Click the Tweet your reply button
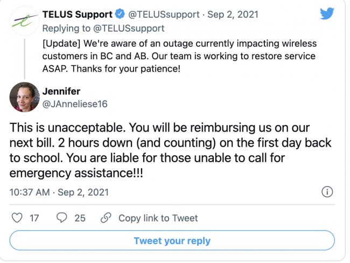350x263 pixels. click(x=172, y=240)
